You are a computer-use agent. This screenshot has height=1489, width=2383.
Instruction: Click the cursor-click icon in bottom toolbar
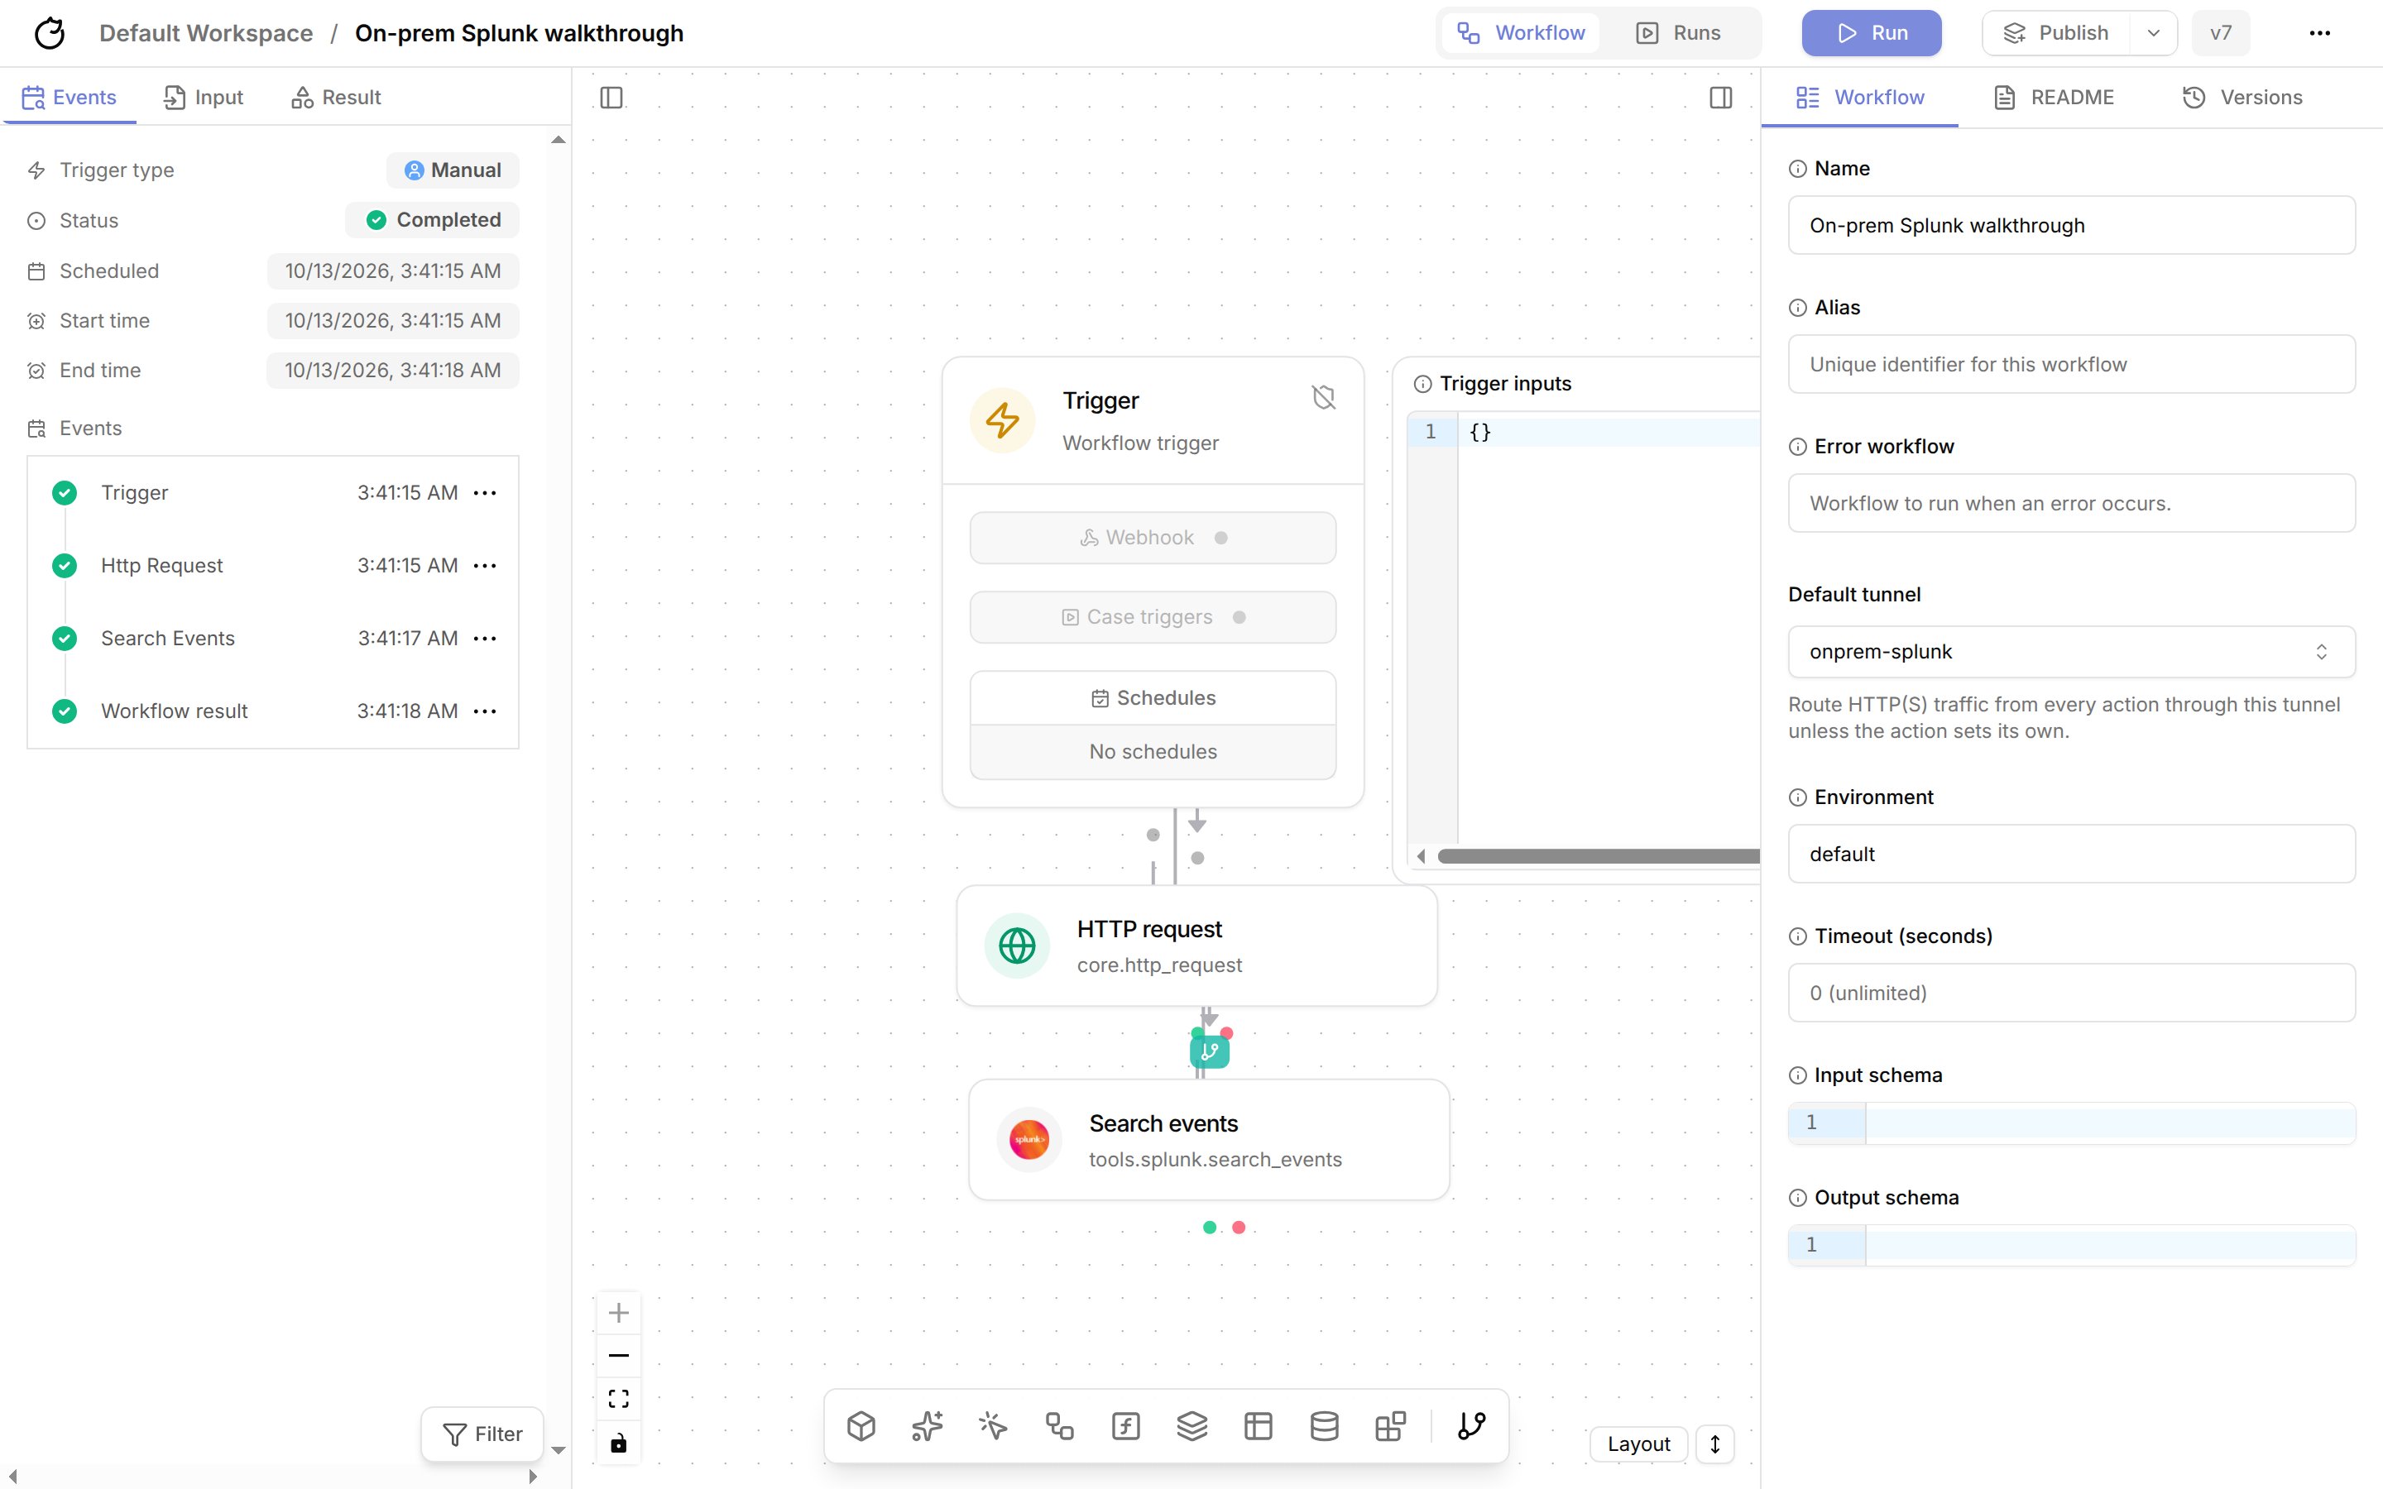click(993, 1426)
